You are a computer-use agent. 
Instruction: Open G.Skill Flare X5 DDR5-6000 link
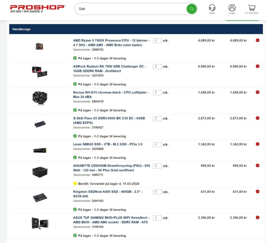pyautogui.click(x=109, y=120)
